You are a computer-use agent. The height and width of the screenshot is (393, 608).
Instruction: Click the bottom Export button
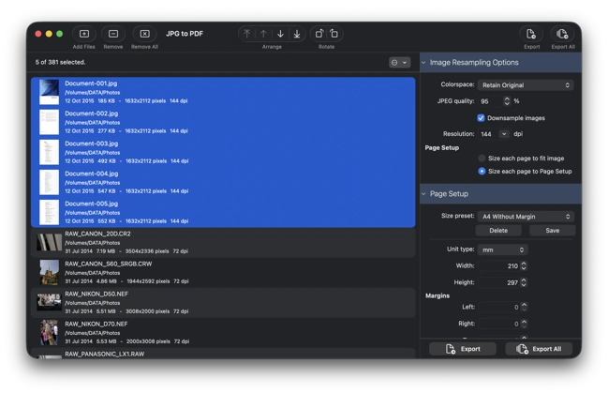463,349
